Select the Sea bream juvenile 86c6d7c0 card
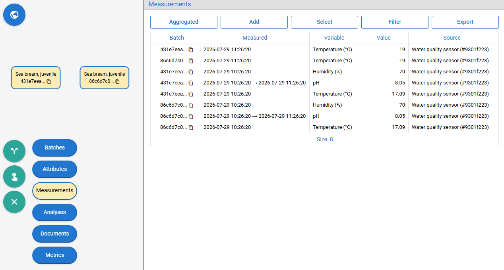 (x=105, y=78)
